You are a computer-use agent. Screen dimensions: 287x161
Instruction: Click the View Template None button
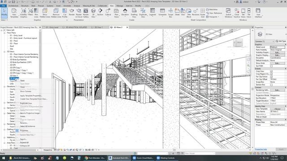click(x=278, y=109)
